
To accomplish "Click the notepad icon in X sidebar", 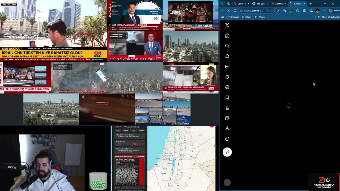I will click(227, 118).
